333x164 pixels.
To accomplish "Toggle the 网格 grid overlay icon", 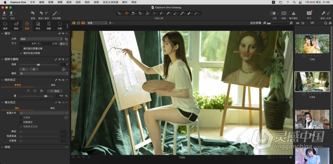I will [x=284, y=13].
